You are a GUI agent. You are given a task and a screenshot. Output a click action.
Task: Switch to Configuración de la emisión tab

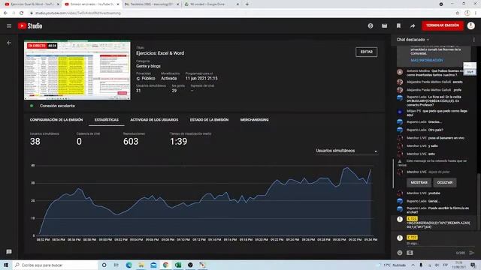[56, 120]
